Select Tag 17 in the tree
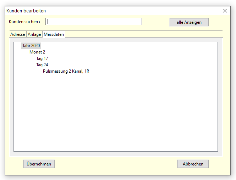236x180 pixels. [x=42, y=58]
